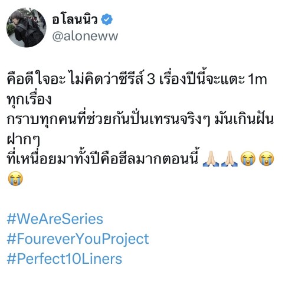295x288 pixels.
Task: Click the second praying hands emoji
Action: (230, 159)
